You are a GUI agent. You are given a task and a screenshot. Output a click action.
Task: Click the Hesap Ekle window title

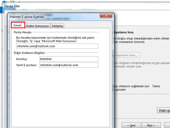[12, 6]
